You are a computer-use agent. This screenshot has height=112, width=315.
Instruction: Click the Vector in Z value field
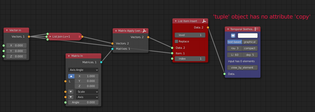[16, 56]
